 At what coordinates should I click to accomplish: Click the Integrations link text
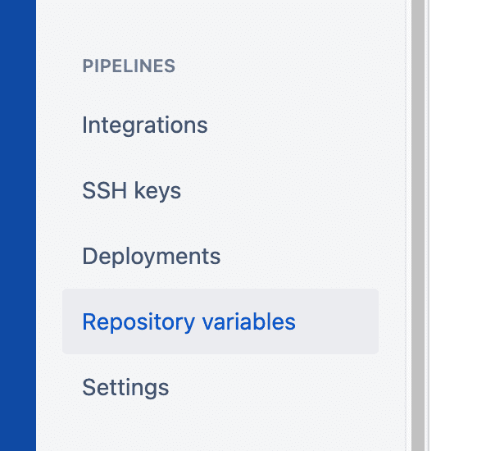coord(145,125)
